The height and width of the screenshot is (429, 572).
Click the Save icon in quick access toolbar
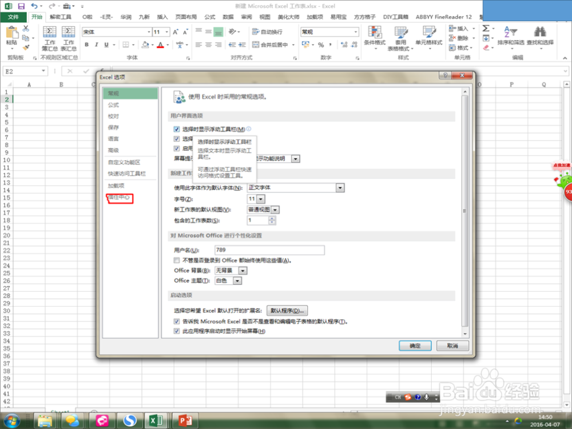(x=21, y=6)
